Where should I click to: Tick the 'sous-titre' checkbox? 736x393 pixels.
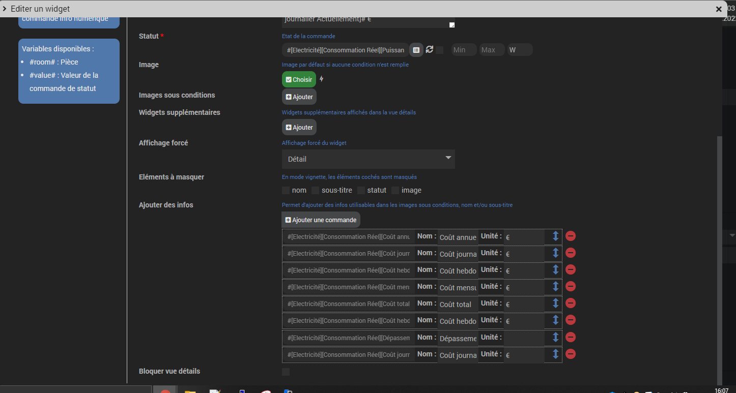click(316, 191)
